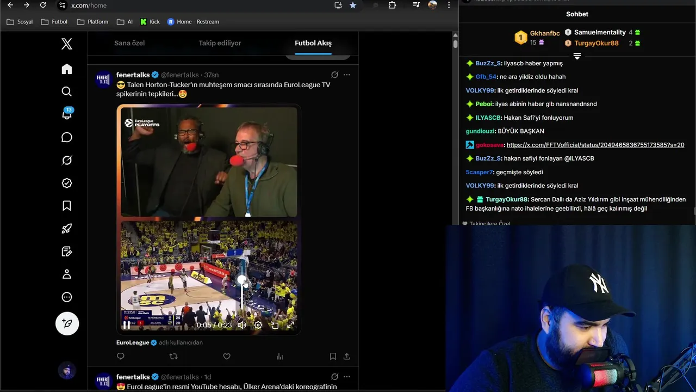Click the X logo in sidebar
This screenshot has height=392, width=696.
[67, 44]
